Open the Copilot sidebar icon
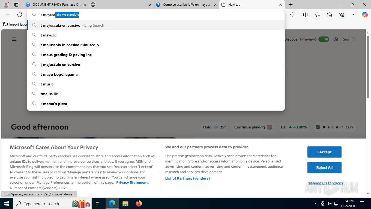371x209 pixels. tap(365, 15)
